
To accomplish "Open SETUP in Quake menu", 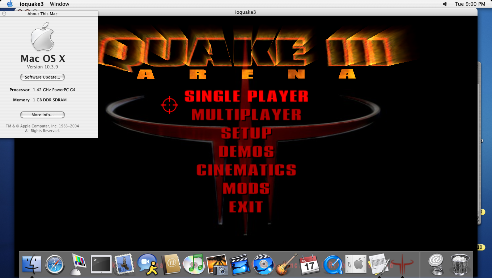I will tap(246, 133).
